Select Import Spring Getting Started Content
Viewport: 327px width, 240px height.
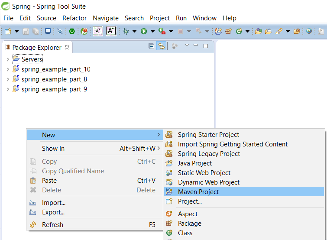point(244,144)
